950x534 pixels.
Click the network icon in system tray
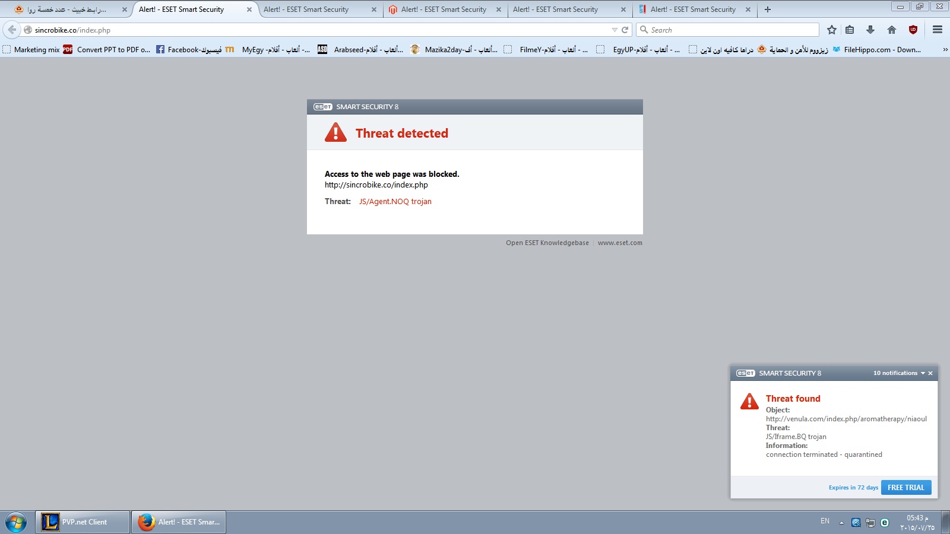pyautogui.click(x=870, y=523)
